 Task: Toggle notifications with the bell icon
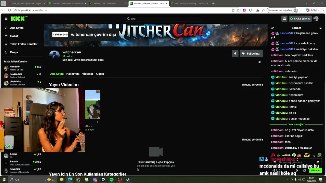(235, 54)
